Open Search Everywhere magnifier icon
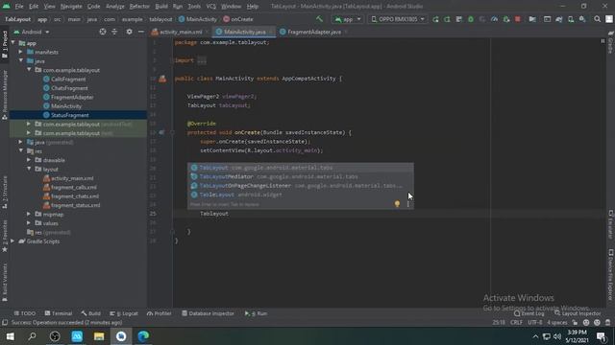This screenshot has height=345, width=615. tap(597, 19)
